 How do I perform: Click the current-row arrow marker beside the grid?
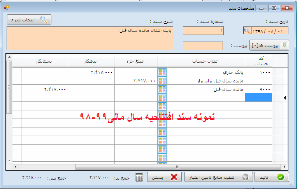(x=284, y=98)
